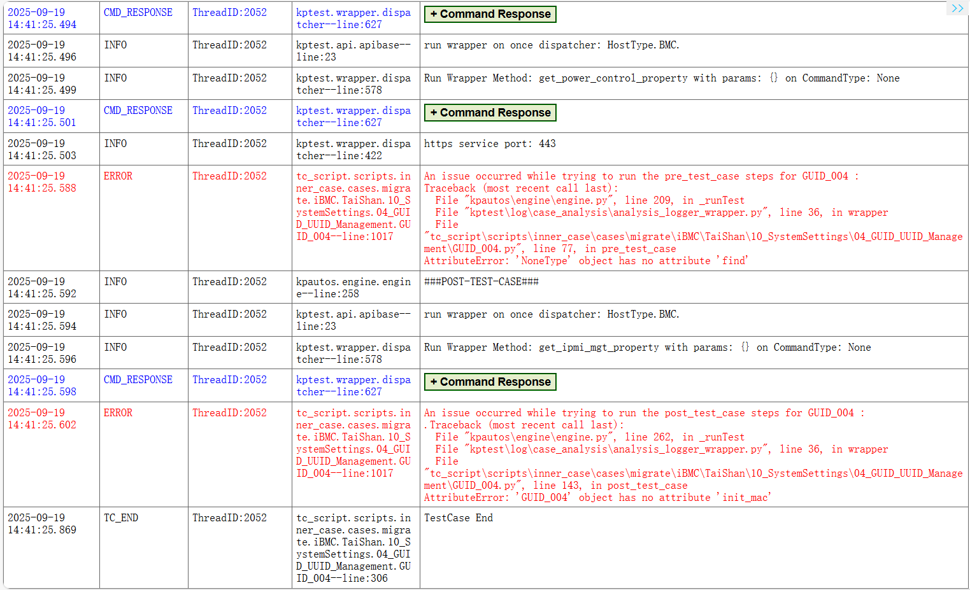The width and height of the screenshot is (970, 590).
Task: Select the ###POST-TEST-CASE### log message
Action: tap(481, 282)
